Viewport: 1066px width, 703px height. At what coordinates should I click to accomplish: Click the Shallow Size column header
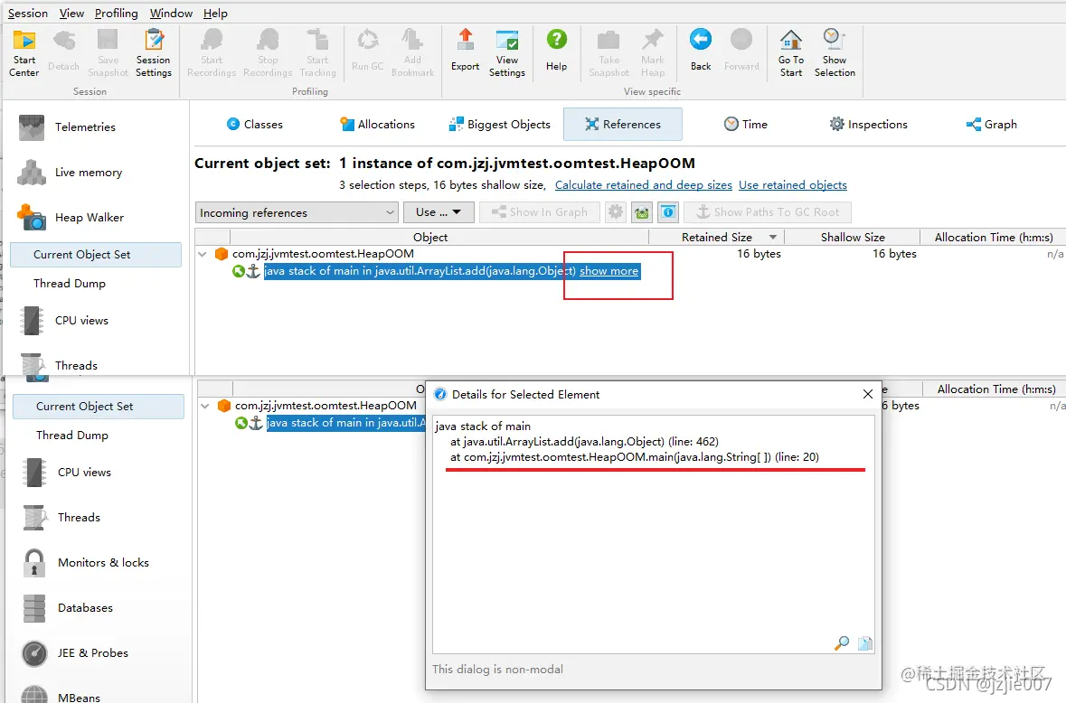(853, 237)
